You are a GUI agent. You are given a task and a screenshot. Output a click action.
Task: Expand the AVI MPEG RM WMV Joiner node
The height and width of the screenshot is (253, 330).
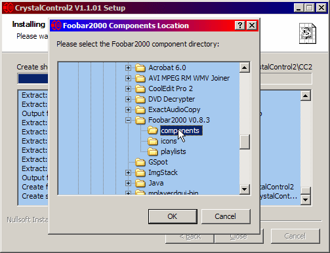click(129, 78)
